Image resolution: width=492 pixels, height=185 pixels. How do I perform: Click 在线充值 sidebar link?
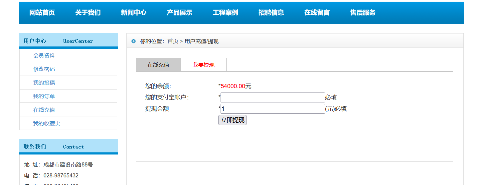tap(44, 110)
